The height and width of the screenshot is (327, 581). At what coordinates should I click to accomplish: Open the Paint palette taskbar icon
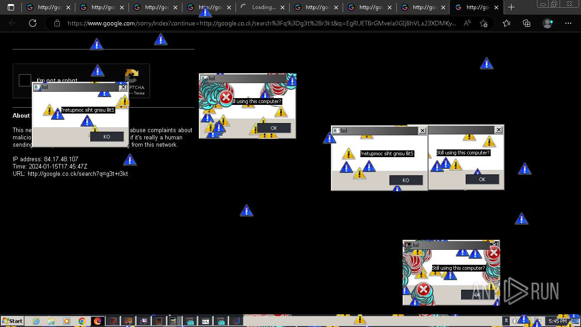[236, 321]
